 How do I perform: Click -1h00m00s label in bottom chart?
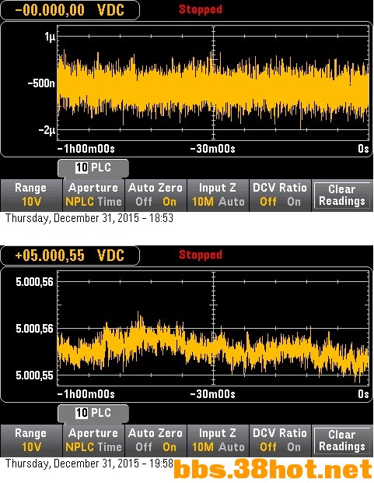click(x=86, y=394)
